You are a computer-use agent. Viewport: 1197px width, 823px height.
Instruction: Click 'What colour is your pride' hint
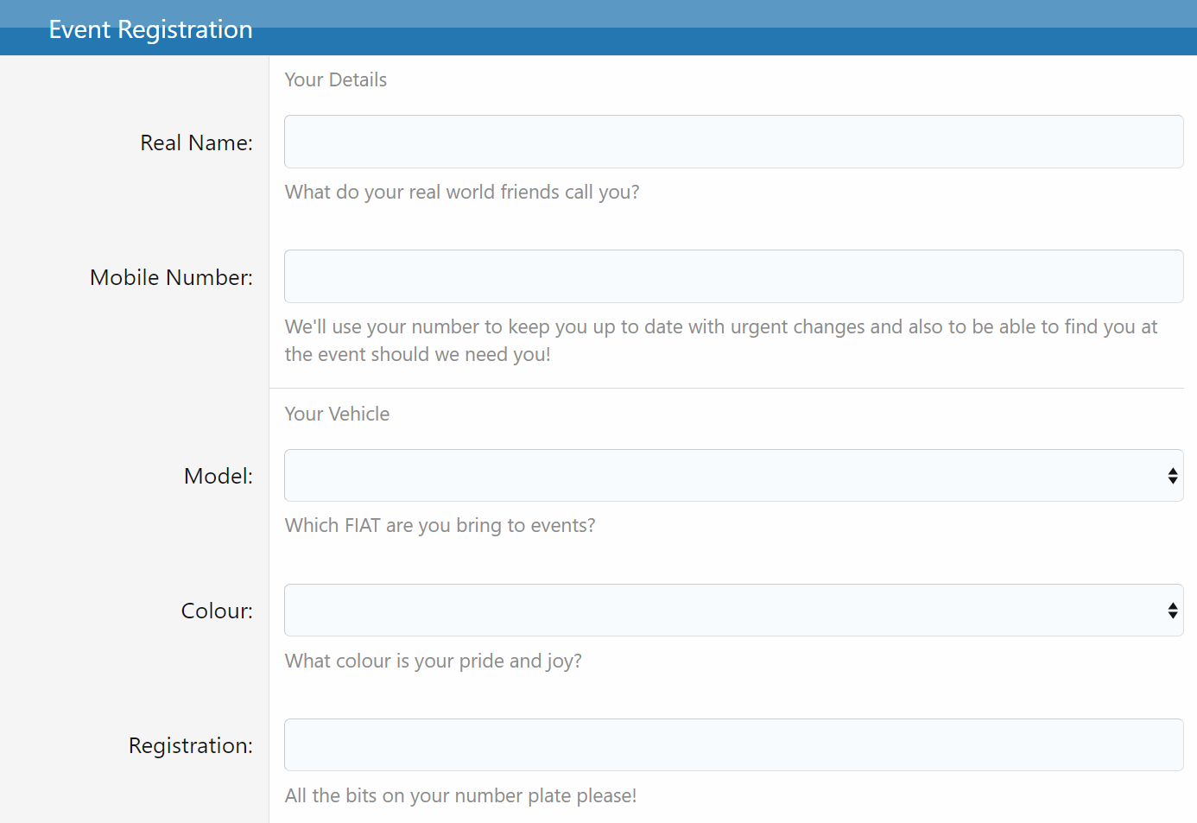click(434, 661)
